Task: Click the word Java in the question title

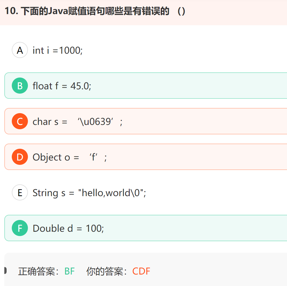Action: [x=58, y=12]
